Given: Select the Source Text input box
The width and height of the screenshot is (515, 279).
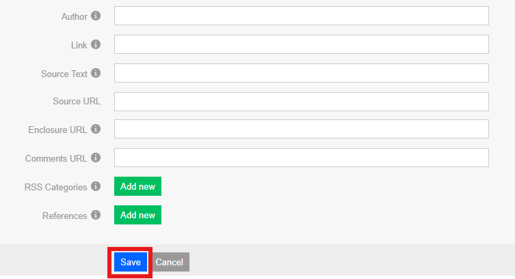Looking at the screenshot, I should (x=301, y=73).
